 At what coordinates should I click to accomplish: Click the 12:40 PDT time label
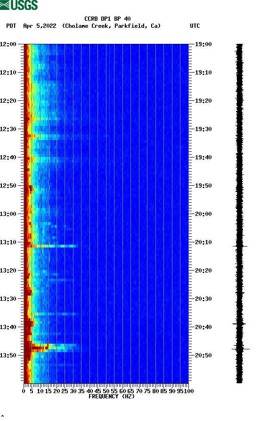tap(8, 157)
